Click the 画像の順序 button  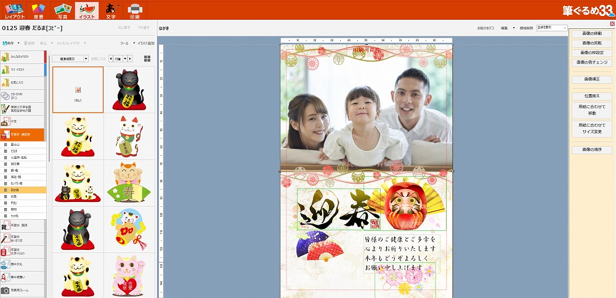(x=592, y=150)
